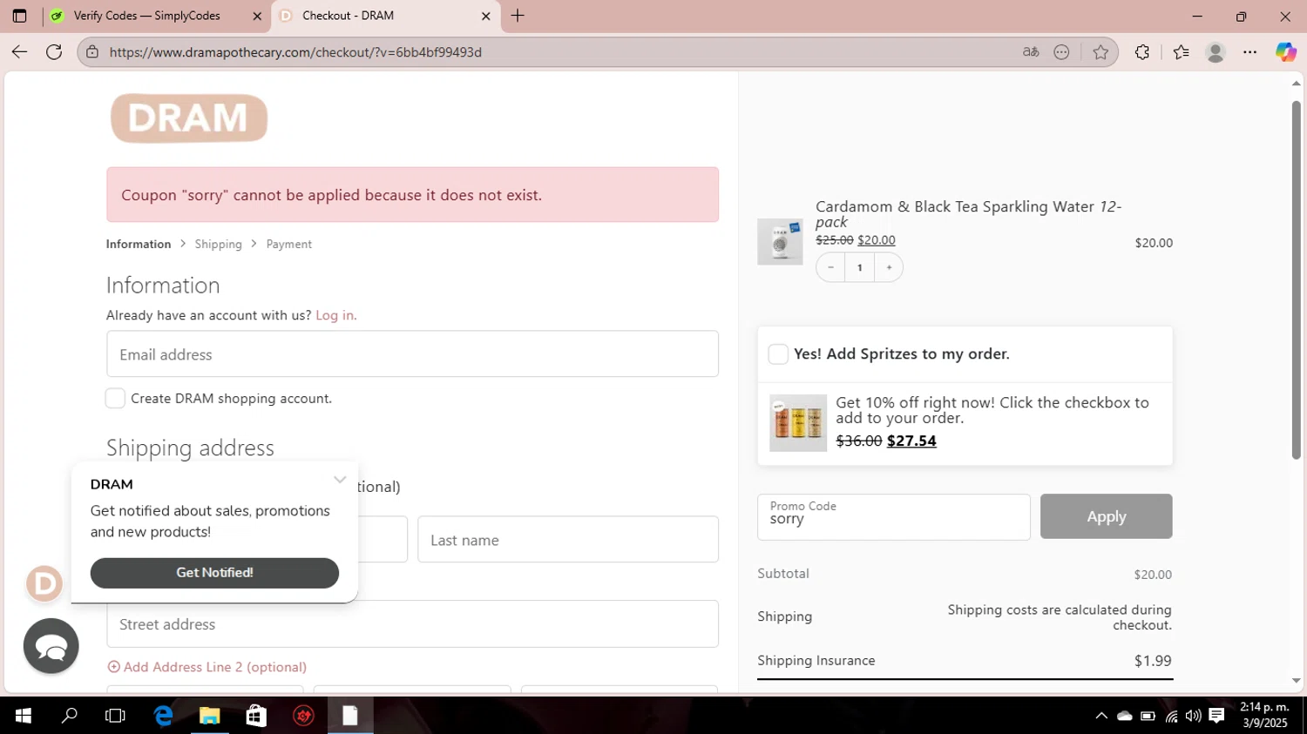Go to the Payment breadcrumb step

coord(288,244)
